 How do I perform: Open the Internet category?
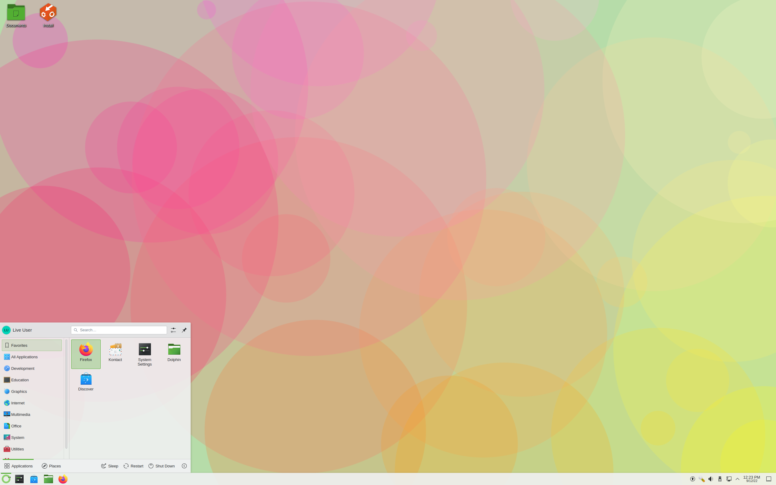[x=32, y=403]
